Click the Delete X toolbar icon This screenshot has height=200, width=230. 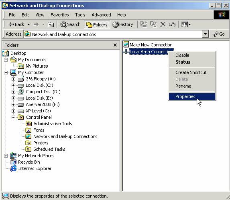point(163,24)
